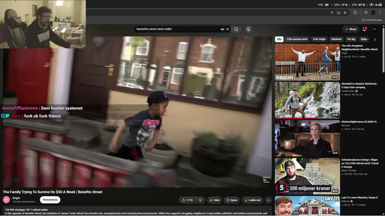Open the Stranded in Alaska's Rainforest thumbnail
This screenshot has width=385, height=216.
(307, 100)
